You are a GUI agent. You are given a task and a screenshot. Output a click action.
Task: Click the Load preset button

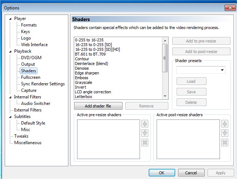(191, 81)
